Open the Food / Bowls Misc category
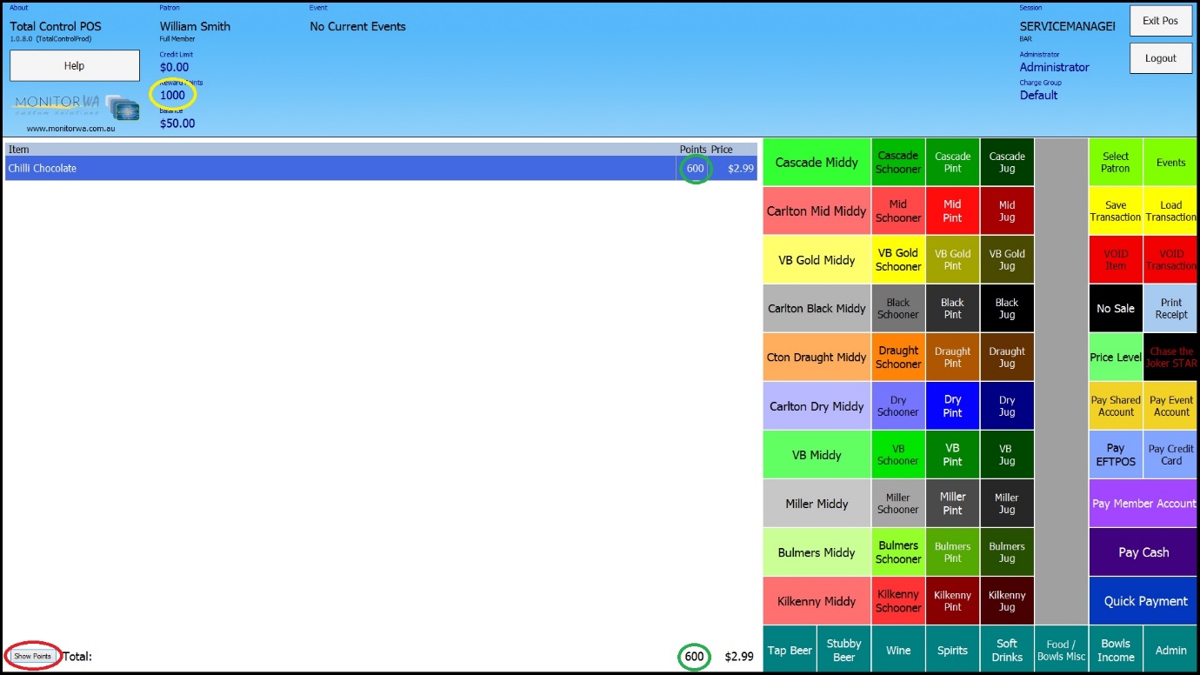 (x=1061, y=649)
